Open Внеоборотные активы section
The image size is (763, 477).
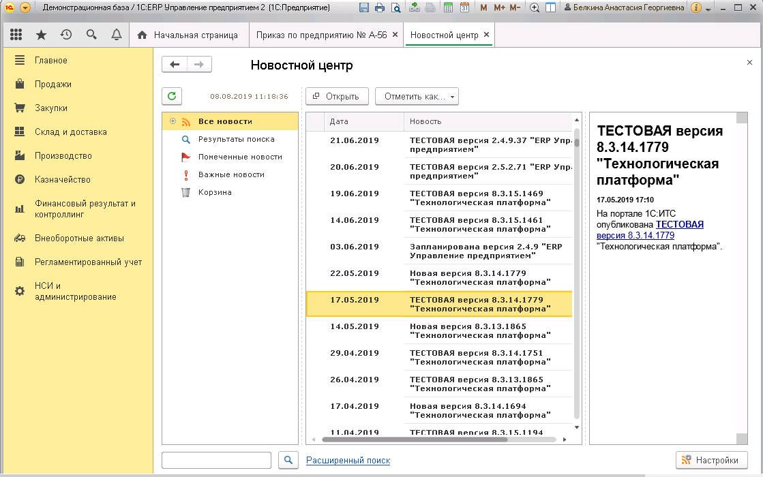coord(79,238)
